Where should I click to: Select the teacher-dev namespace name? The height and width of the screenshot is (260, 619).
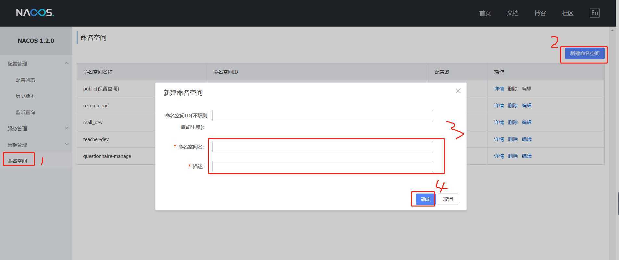tap(96, 139)
